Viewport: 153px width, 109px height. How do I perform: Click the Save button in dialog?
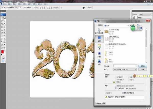143,66
